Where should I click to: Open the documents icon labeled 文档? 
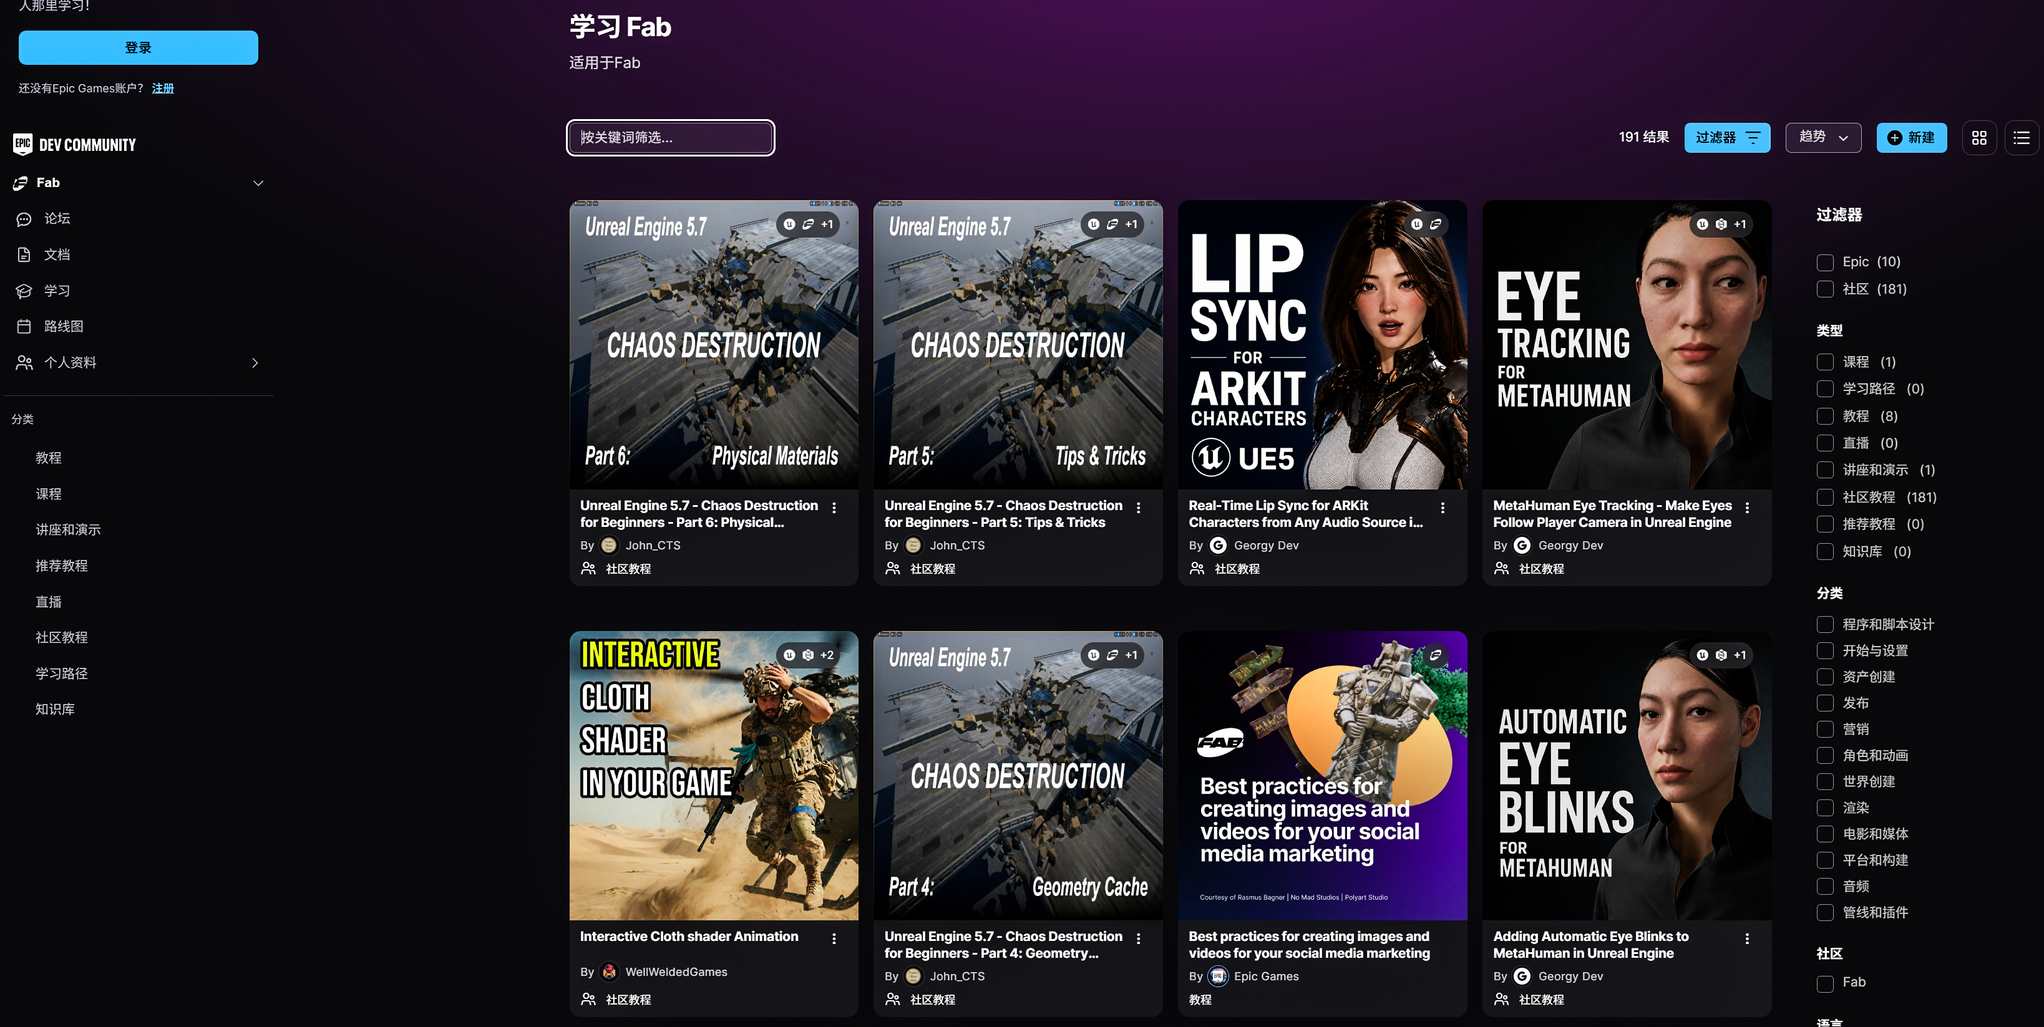pyautogui.click(x=24, y=254)
